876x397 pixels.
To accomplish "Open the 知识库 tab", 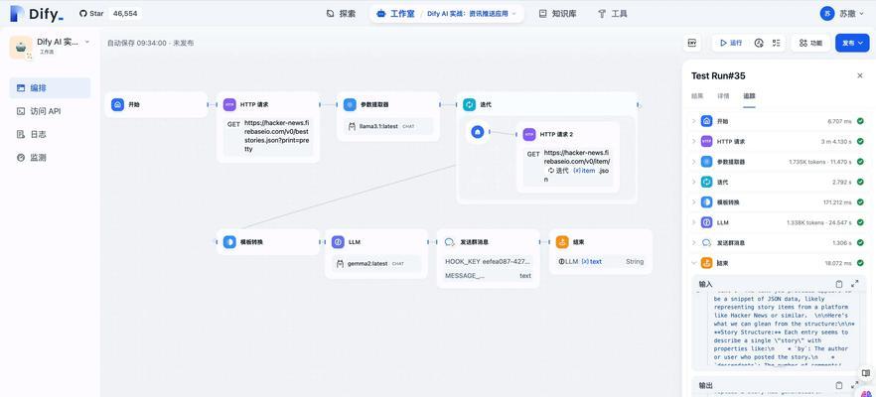I will (x=556, y=14).
